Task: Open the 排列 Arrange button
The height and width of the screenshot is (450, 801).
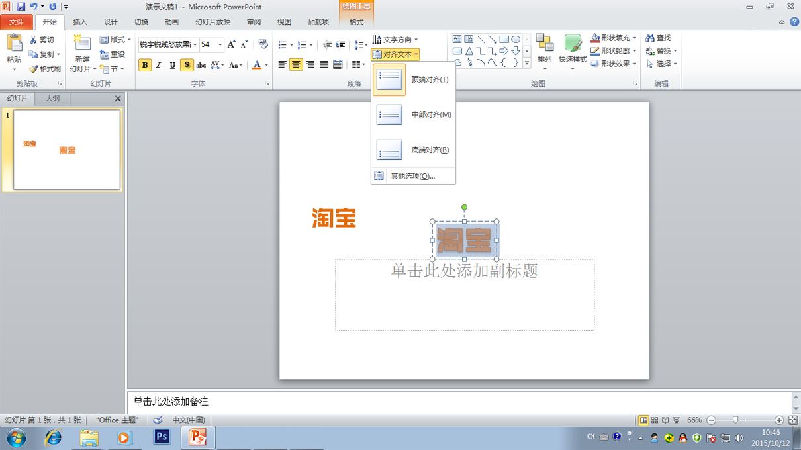Action: 545,52
